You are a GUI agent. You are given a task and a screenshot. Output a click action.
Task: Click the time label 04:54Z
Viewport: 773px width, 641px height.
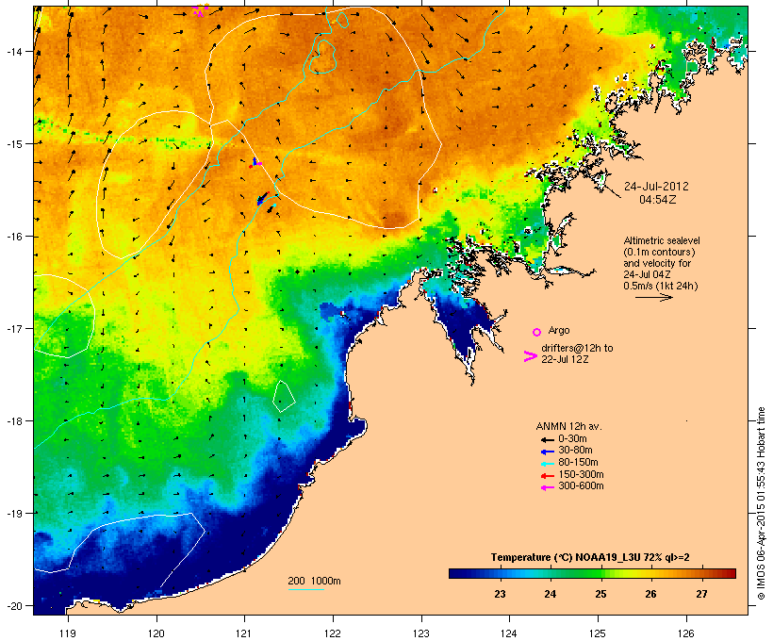pos(658,200)
